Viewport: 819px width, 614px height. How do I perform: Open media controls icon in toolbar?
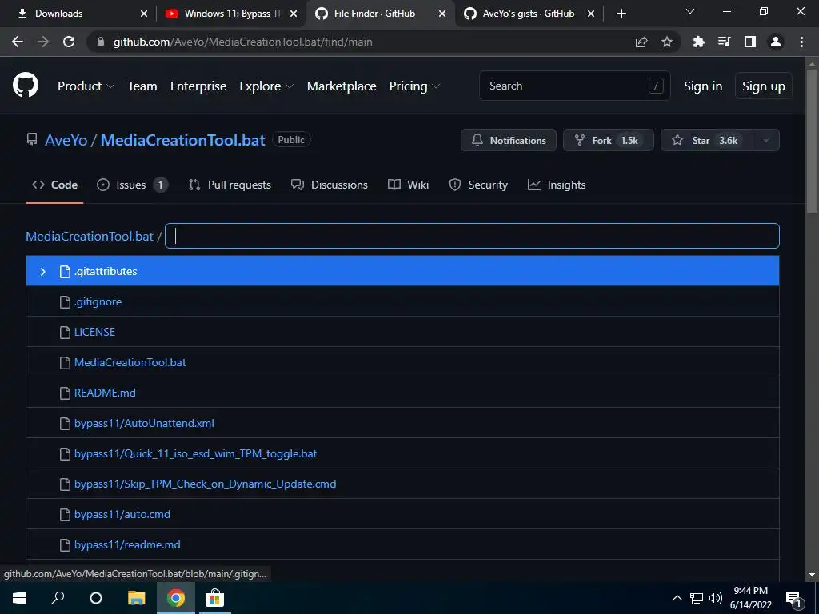click(724, 42)
